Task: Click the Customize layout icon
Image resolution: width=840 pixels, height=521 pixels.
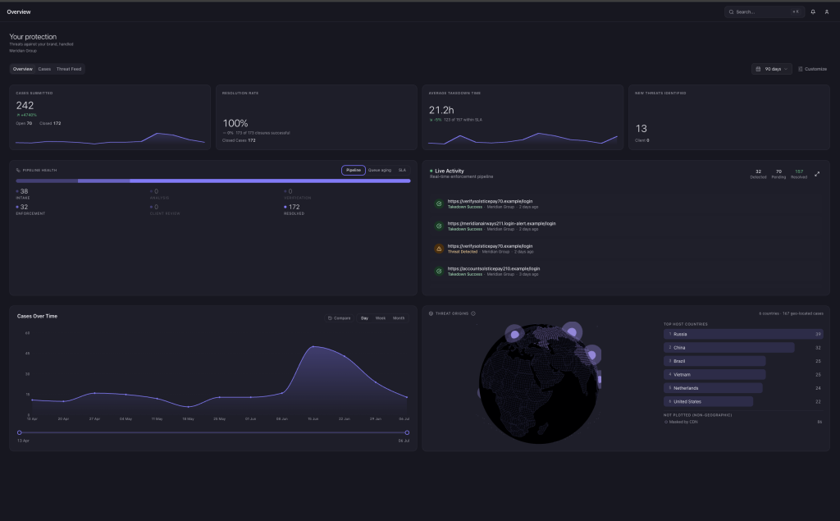Action: 801,69
